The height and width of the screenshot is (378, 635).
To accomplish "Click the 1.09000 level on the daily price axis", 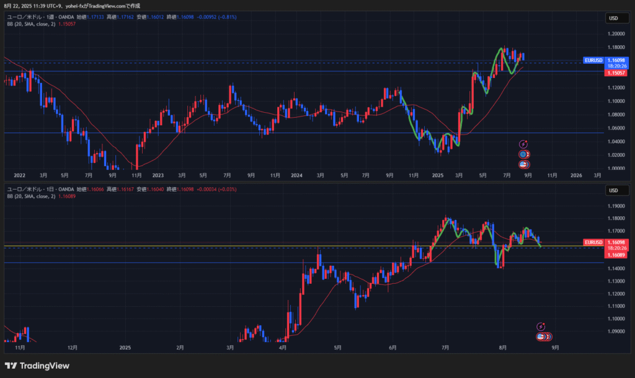I will pyautogui.click(x=616, y=332).
